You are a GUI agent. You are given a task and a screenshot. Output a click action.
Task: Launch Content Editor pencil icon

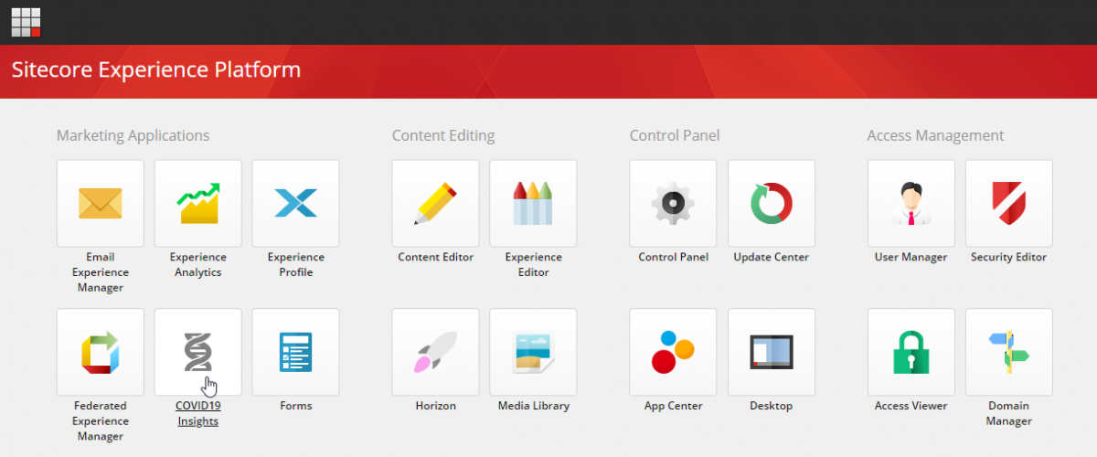point(435,203)
